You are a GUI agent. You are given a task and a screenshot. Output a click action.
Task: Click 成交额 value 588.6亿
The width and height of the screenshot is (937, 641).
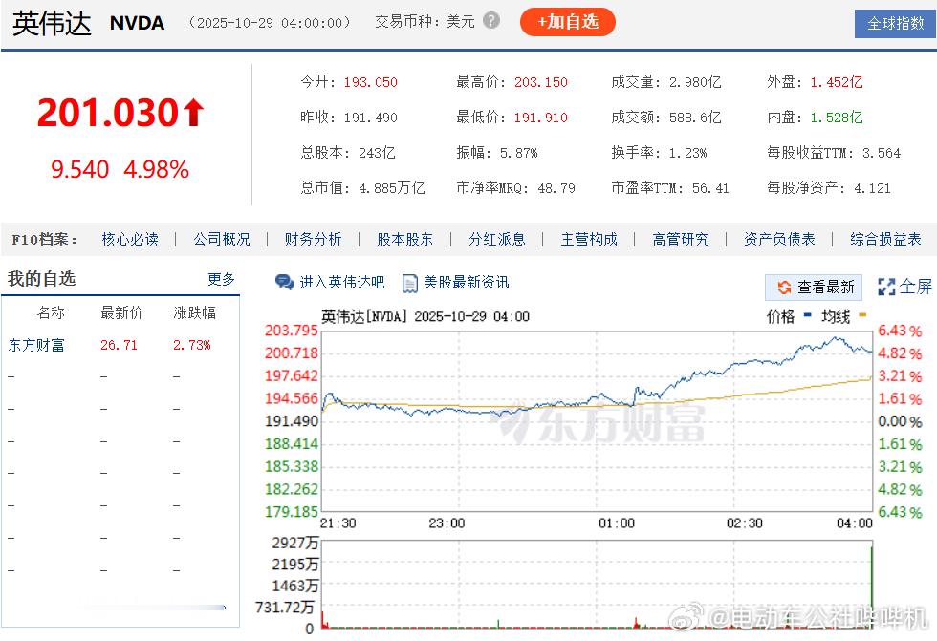[695, 118]
